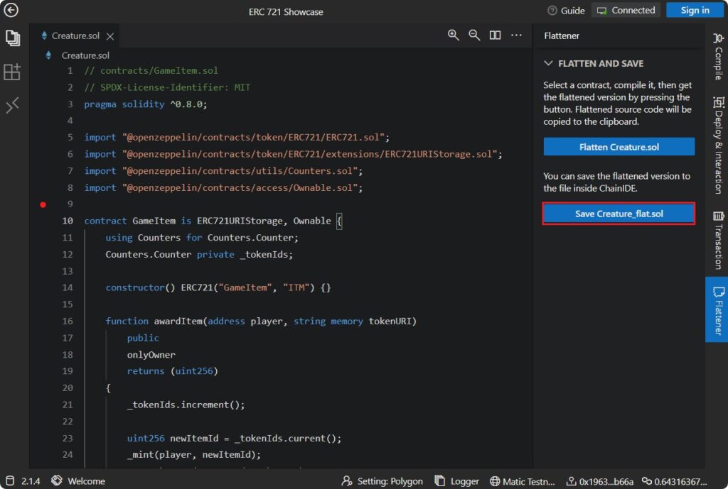Click the Flatten Creature.sol button
The height and width of the screenshot is (489, 728).
click(619, 147)
